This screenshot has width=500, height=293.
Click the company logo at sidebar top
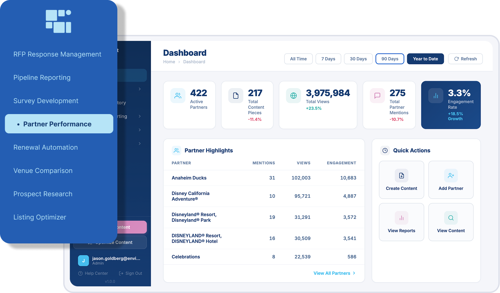coord(59,21)
